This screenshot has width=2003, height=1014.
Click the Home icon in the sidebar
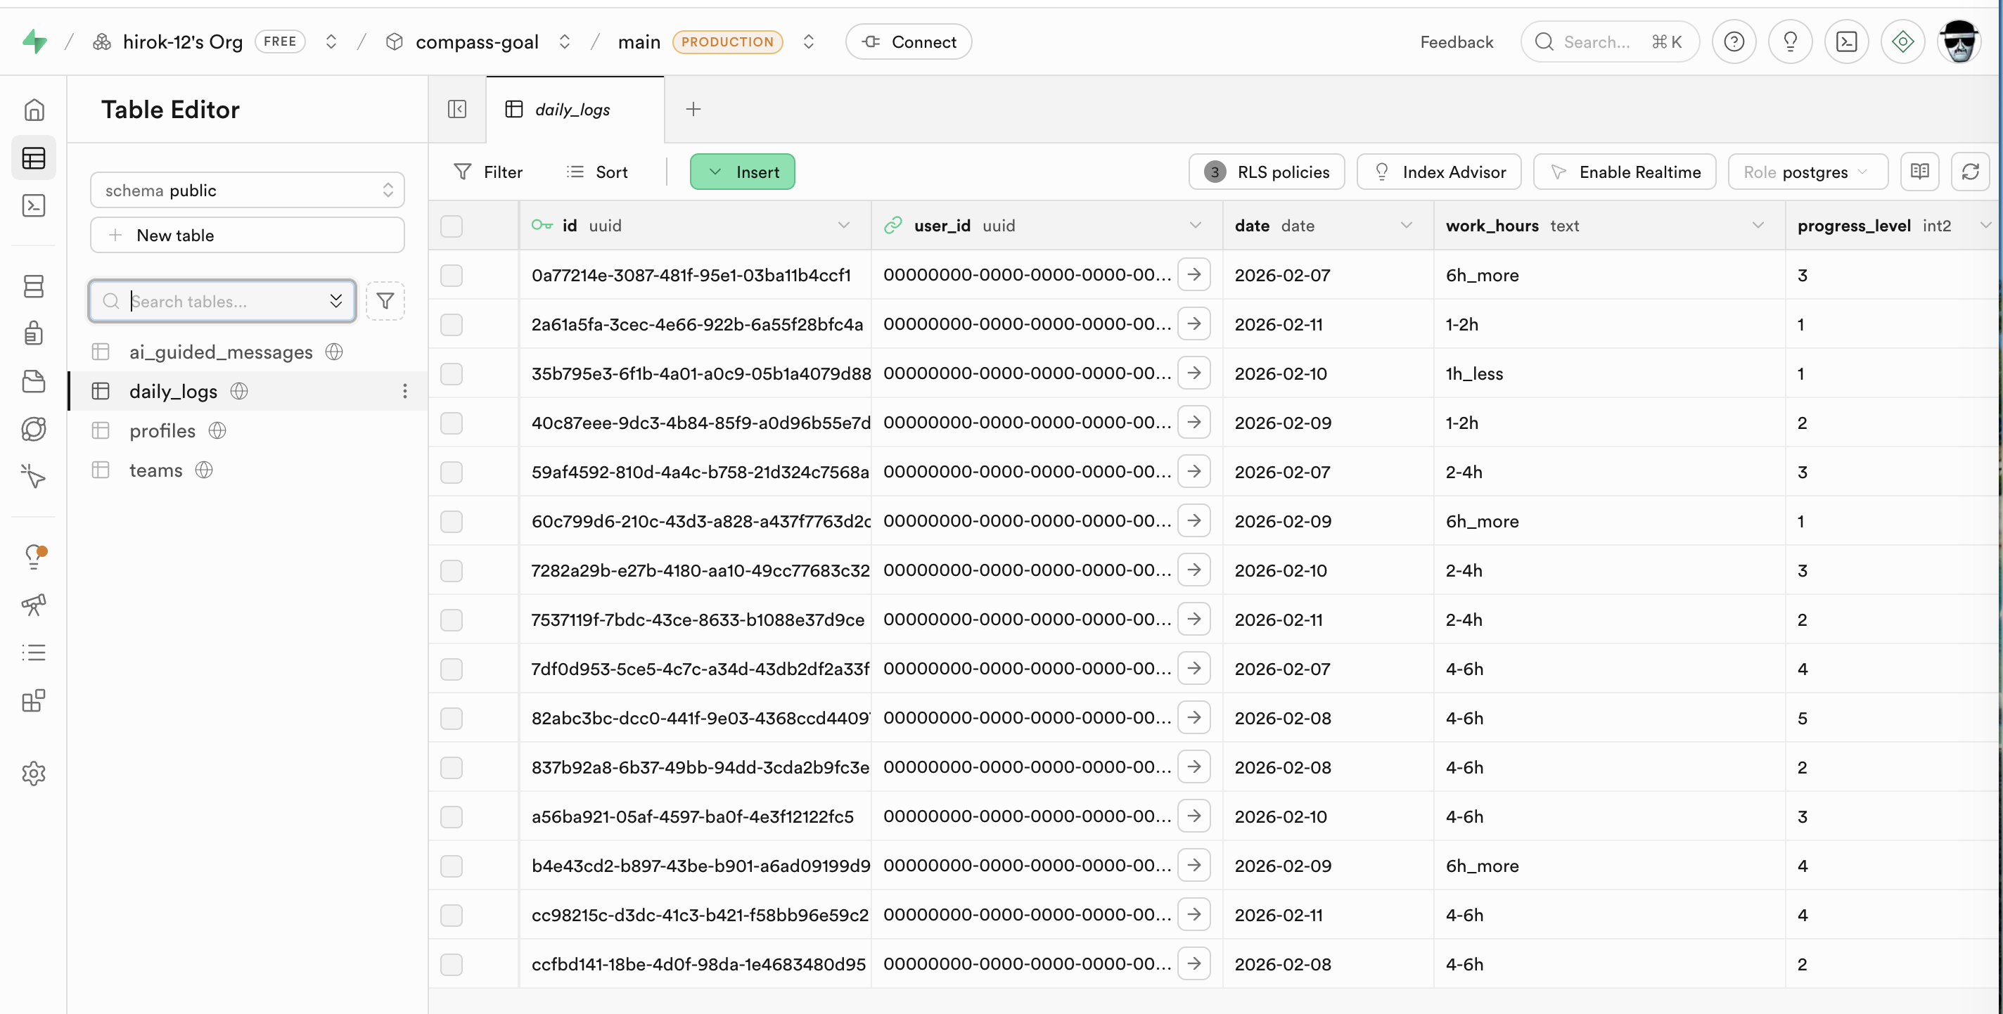pos(34,110)
